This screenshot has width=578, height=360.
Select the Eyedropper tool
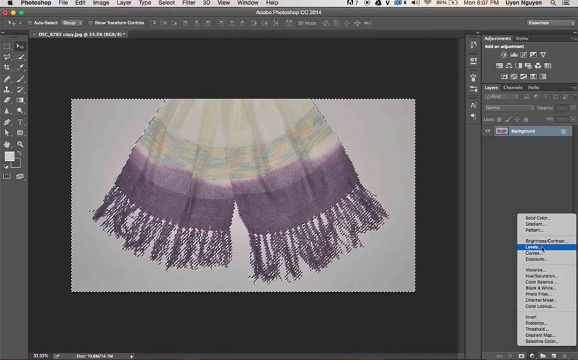coord(20,67)
